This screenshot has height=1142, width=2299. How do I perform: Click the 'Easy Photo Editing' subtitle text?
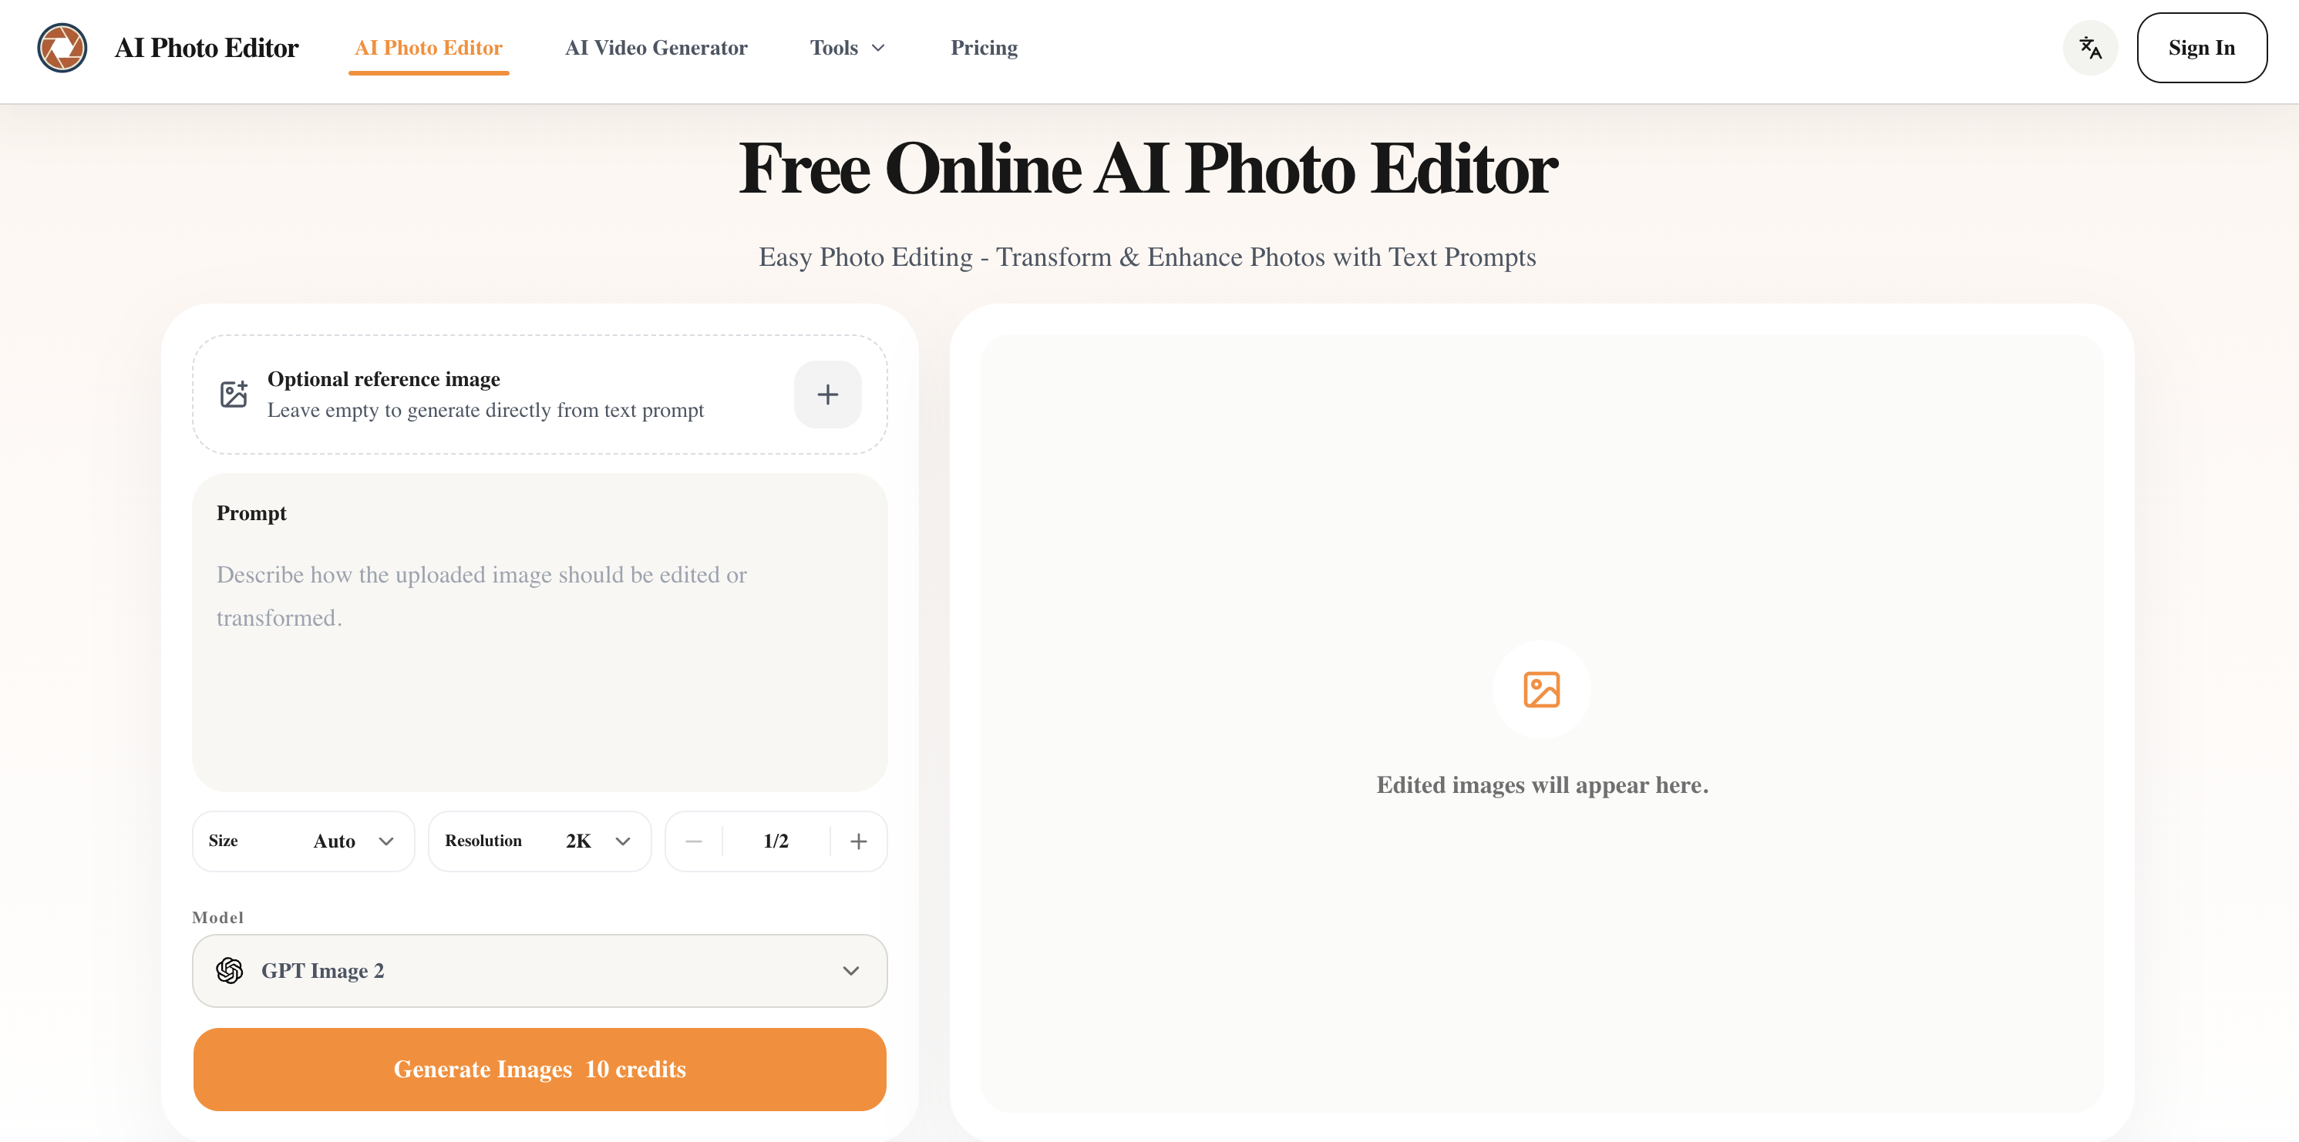tap(1148, 257)
